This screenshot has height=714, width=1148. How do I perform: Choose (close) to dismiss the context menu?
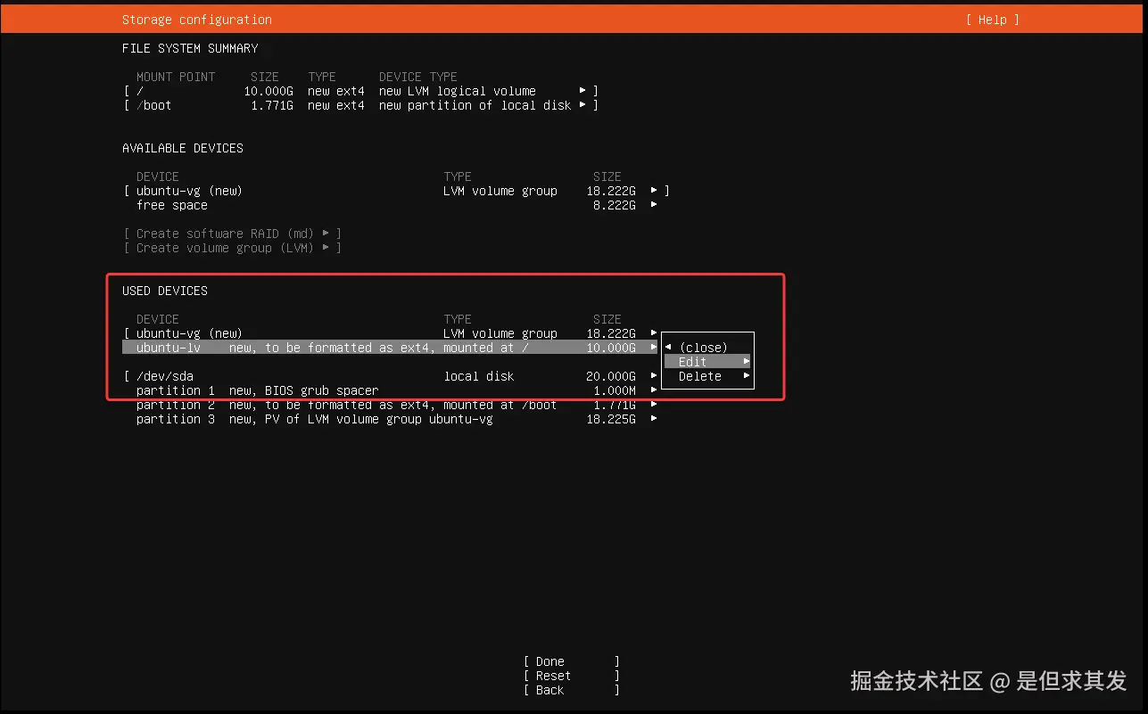(x=705, y=347)
